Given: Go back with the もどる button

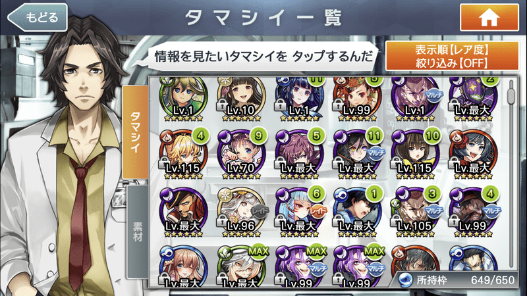Looking at the screenshot, I should coord(38,18).
